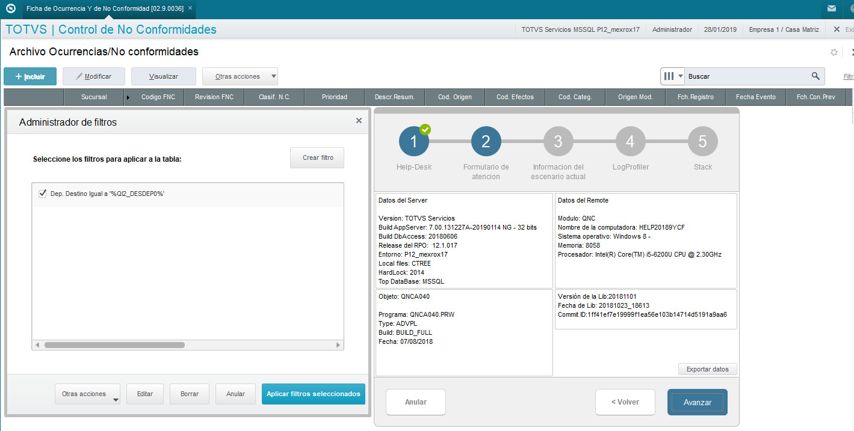Select step 5 Stack
This screenshot has width=854, height=431.
point(703,141)
